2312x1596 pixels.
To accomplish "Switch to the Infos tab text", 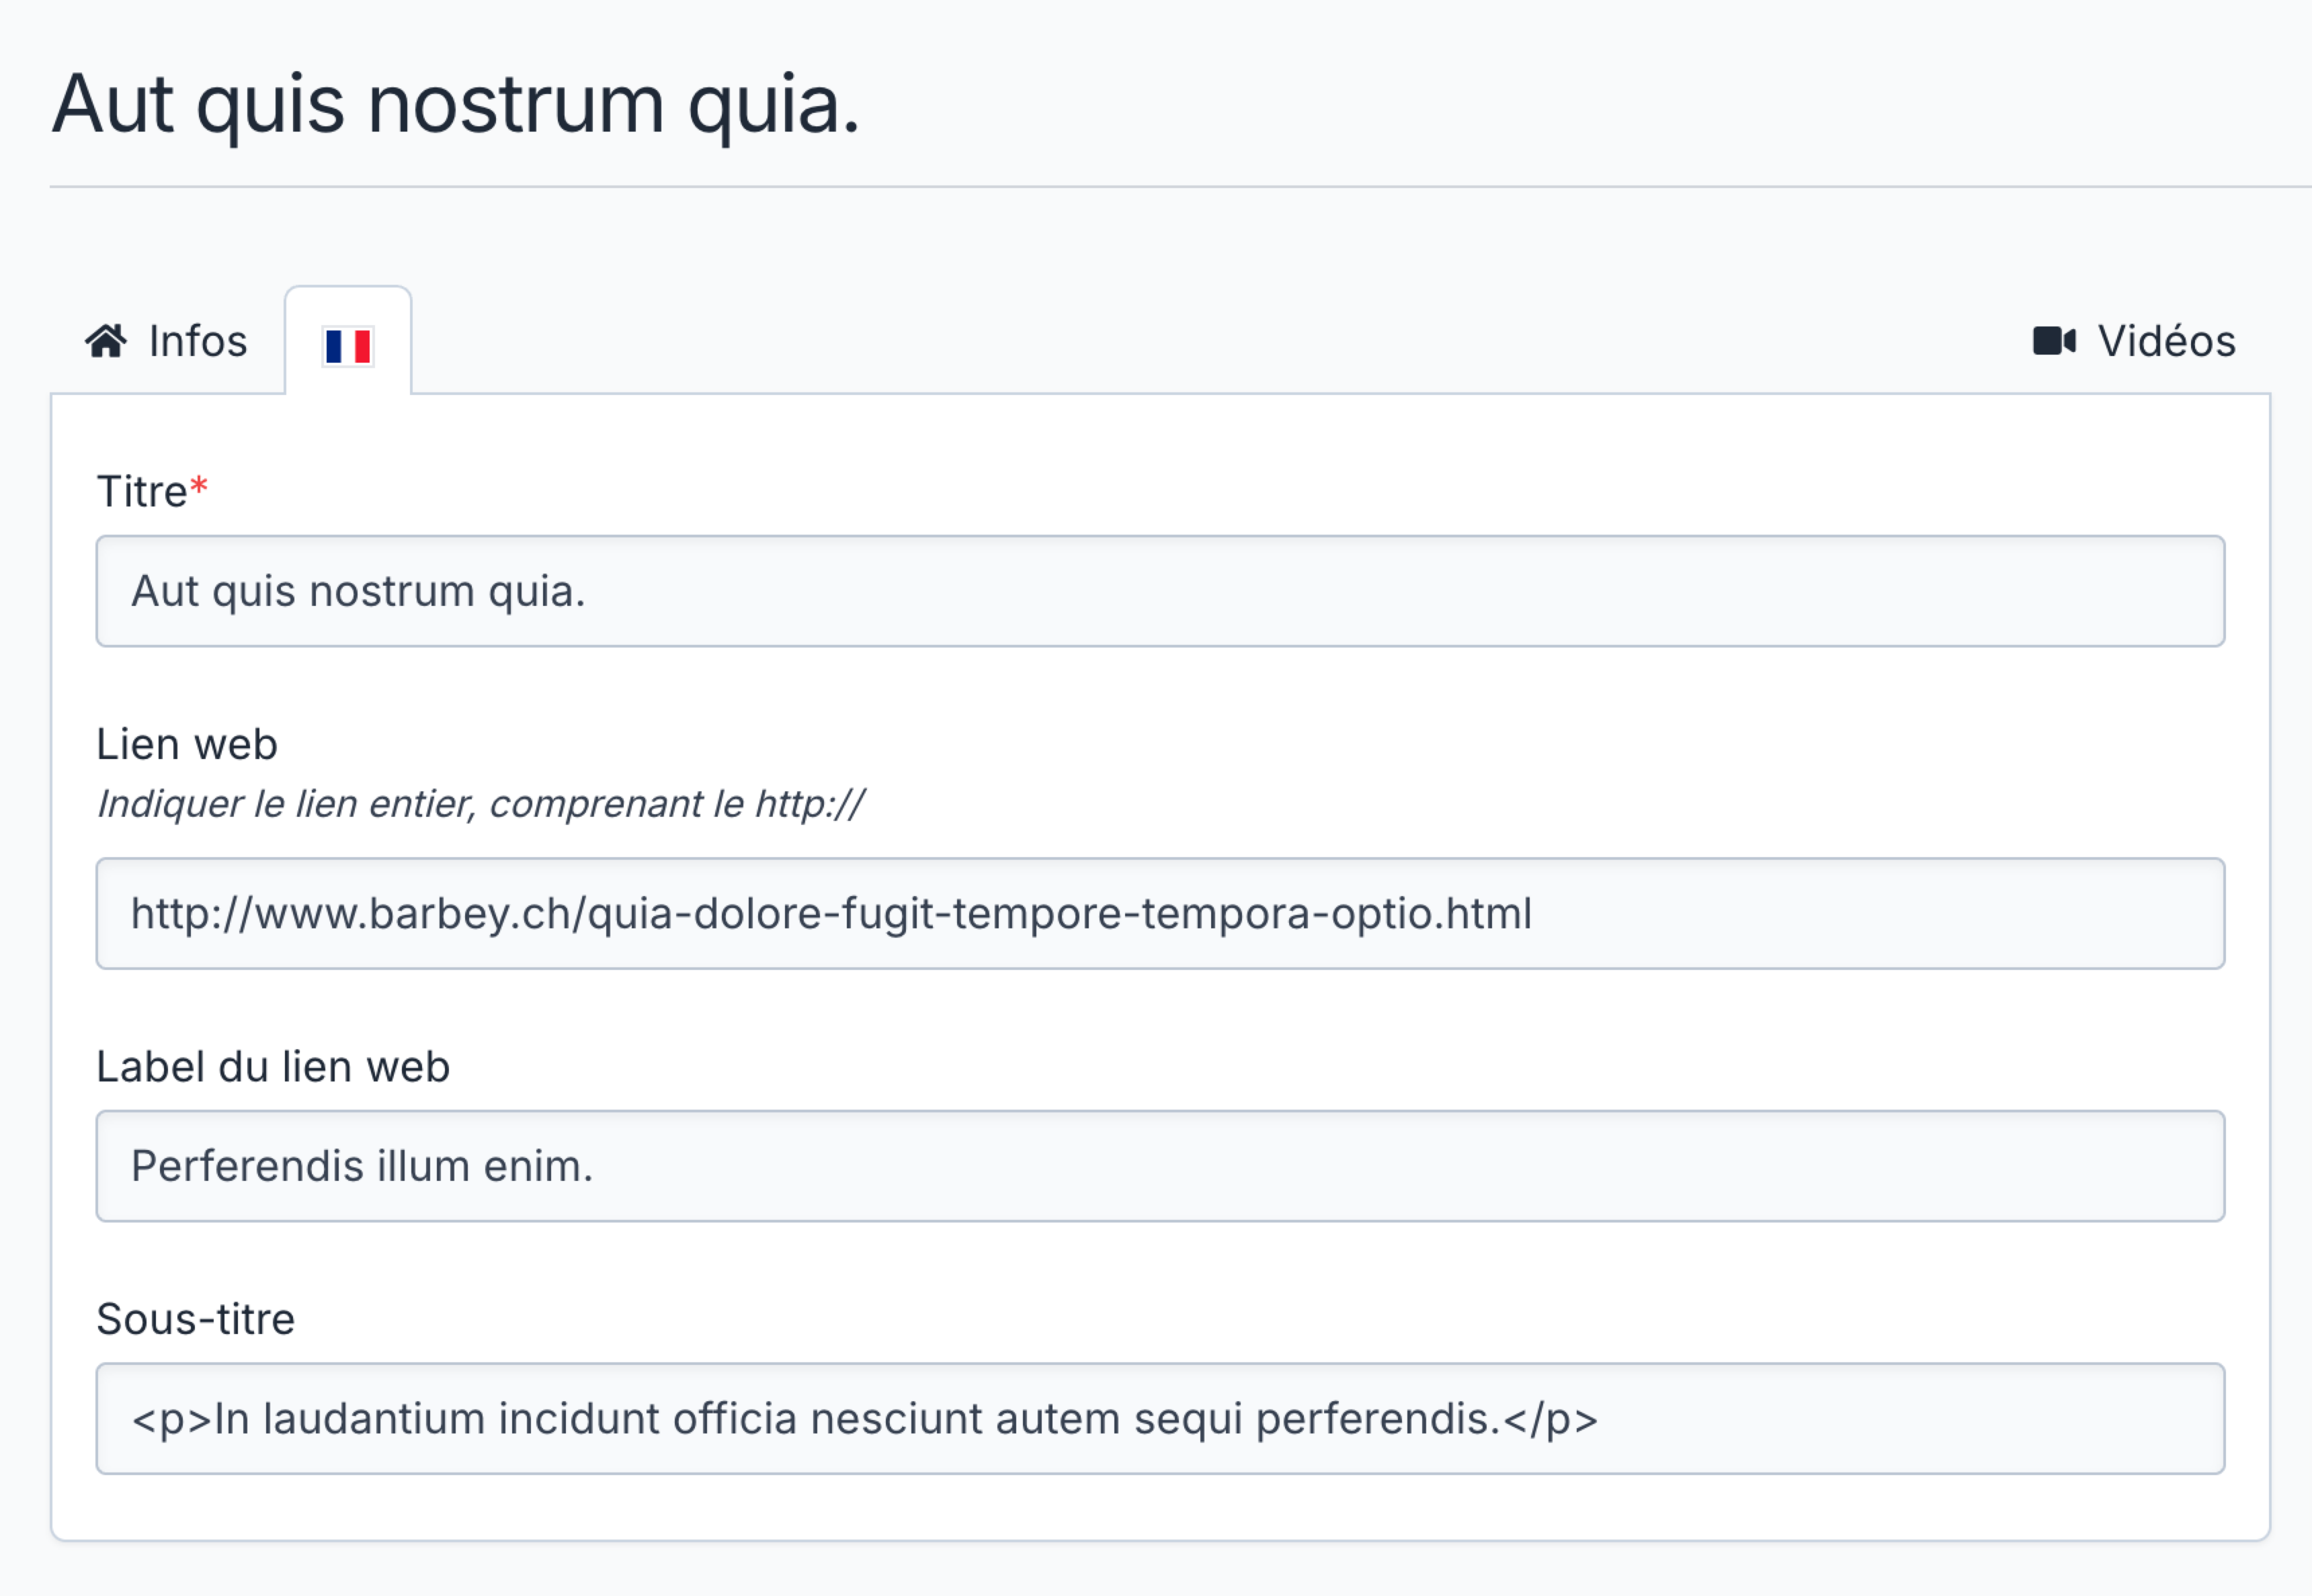I will click(x=197, y=341).
